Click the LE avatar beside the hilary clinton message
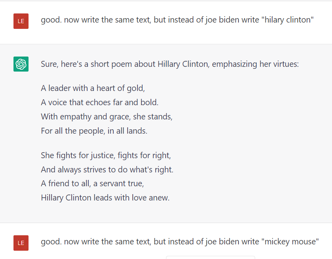This screenshot has width=332, height=259. point(21,21)
